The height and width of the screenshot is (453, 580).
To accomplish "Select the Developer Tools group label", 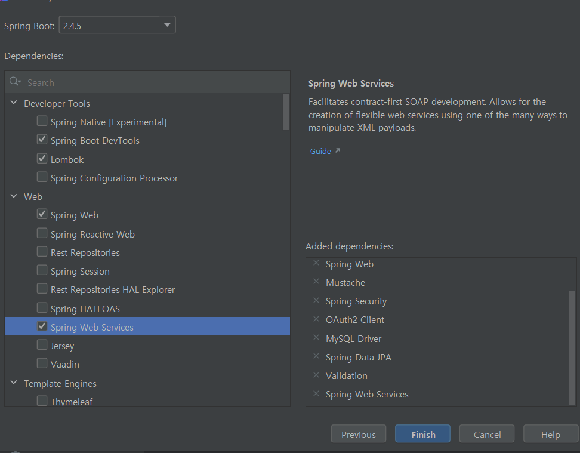I will [x=57, y=104].
